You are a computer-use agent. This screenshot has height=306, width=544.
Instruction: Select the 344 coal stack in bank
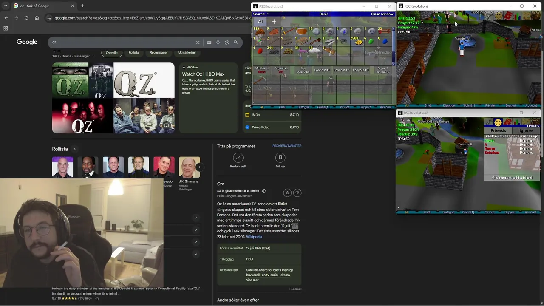273,51
